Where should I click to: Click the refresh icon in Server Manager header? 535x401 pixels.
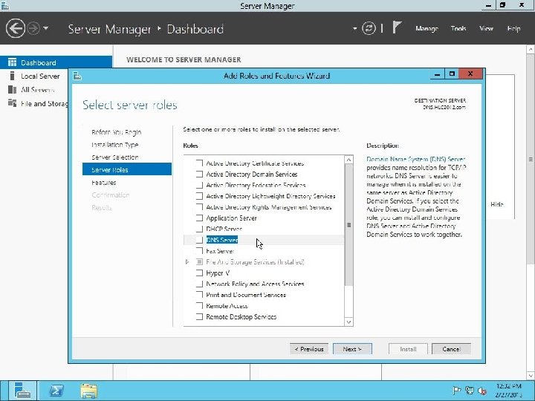[369, 28]
